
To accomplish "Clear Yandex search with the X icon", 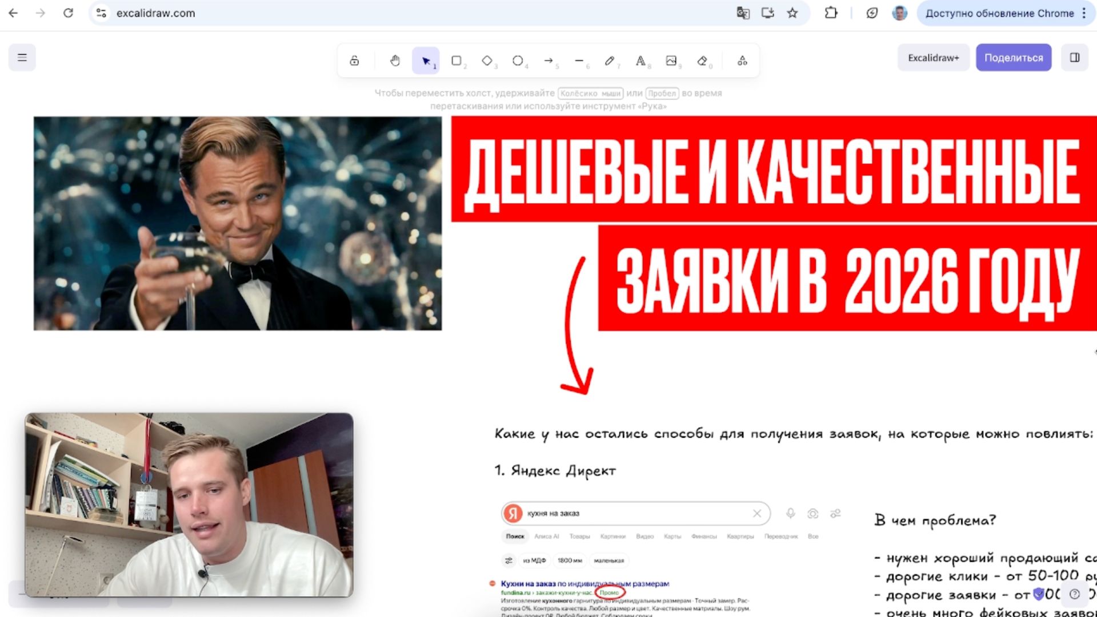I will point(757,513).
